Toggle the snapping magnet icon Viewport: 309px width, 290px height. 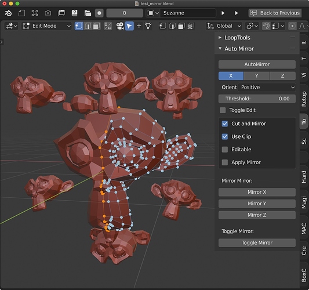[266, 26]
